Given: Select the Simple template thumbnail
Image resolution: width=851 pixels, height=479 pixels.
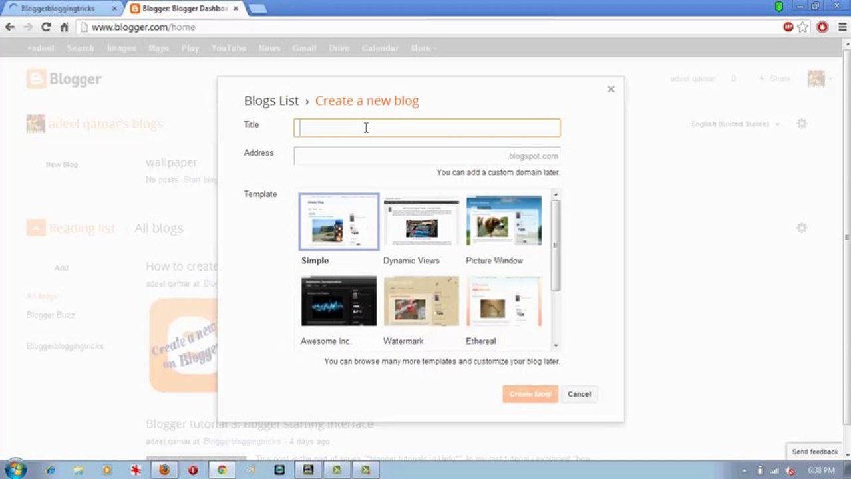Looking at the screenshot, I should [339, 222].
